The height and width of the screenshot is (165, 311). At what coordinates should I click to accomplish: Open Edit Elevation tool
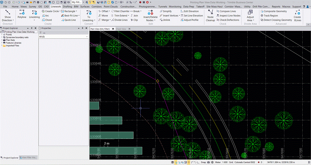coord(189,11)
